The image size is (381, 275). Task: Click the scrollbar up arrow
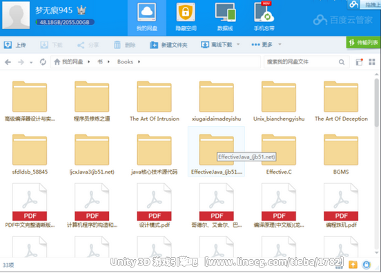(x=377, y=74)
